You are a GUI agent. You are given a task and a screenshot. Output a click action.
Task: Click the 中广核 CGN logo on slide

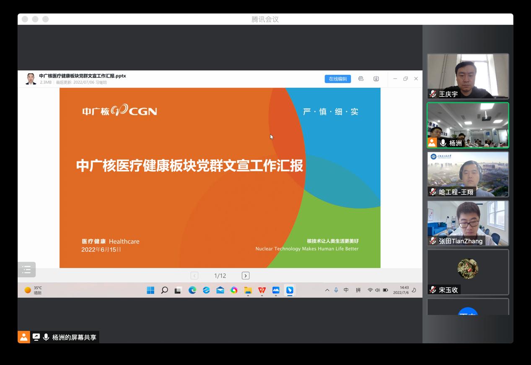(119, 110)
